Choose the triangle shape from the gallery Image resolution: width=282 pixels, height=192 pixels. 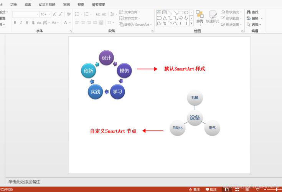[165, 18]
